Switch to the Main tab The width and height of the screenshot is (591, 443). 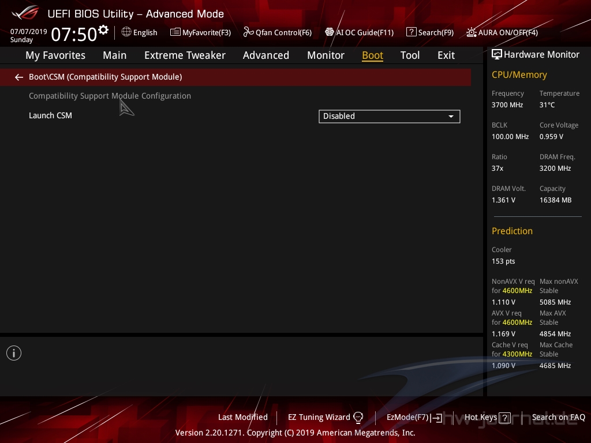tap(115, 55)
